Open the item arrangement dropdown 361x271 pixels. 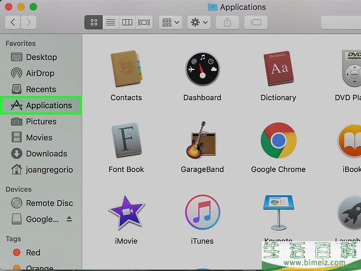(171, 22)
